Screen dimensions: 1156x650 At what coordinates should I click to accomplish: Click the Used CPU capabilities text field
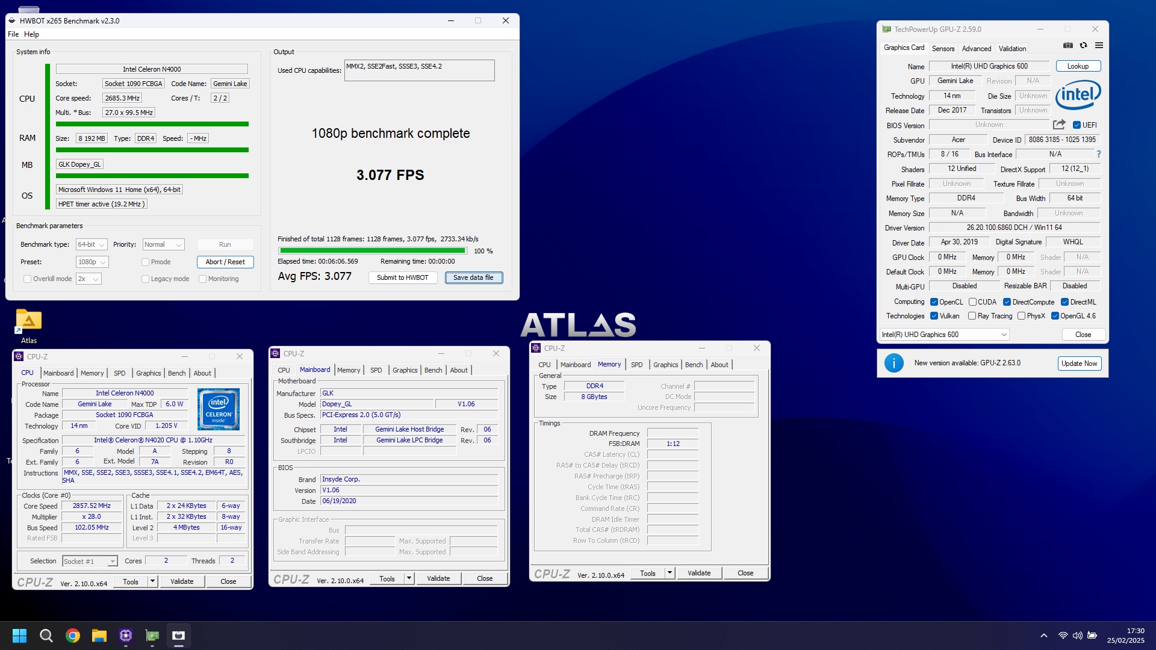click(419, 70)
